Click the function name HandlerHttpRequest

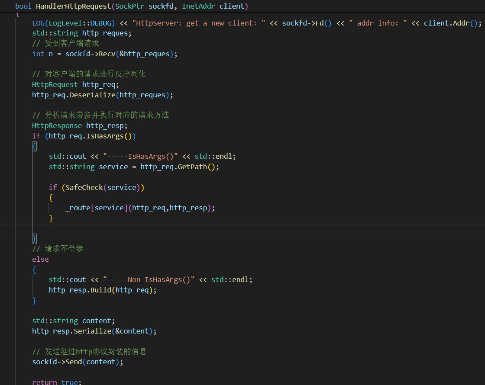(x=73, y=6)
